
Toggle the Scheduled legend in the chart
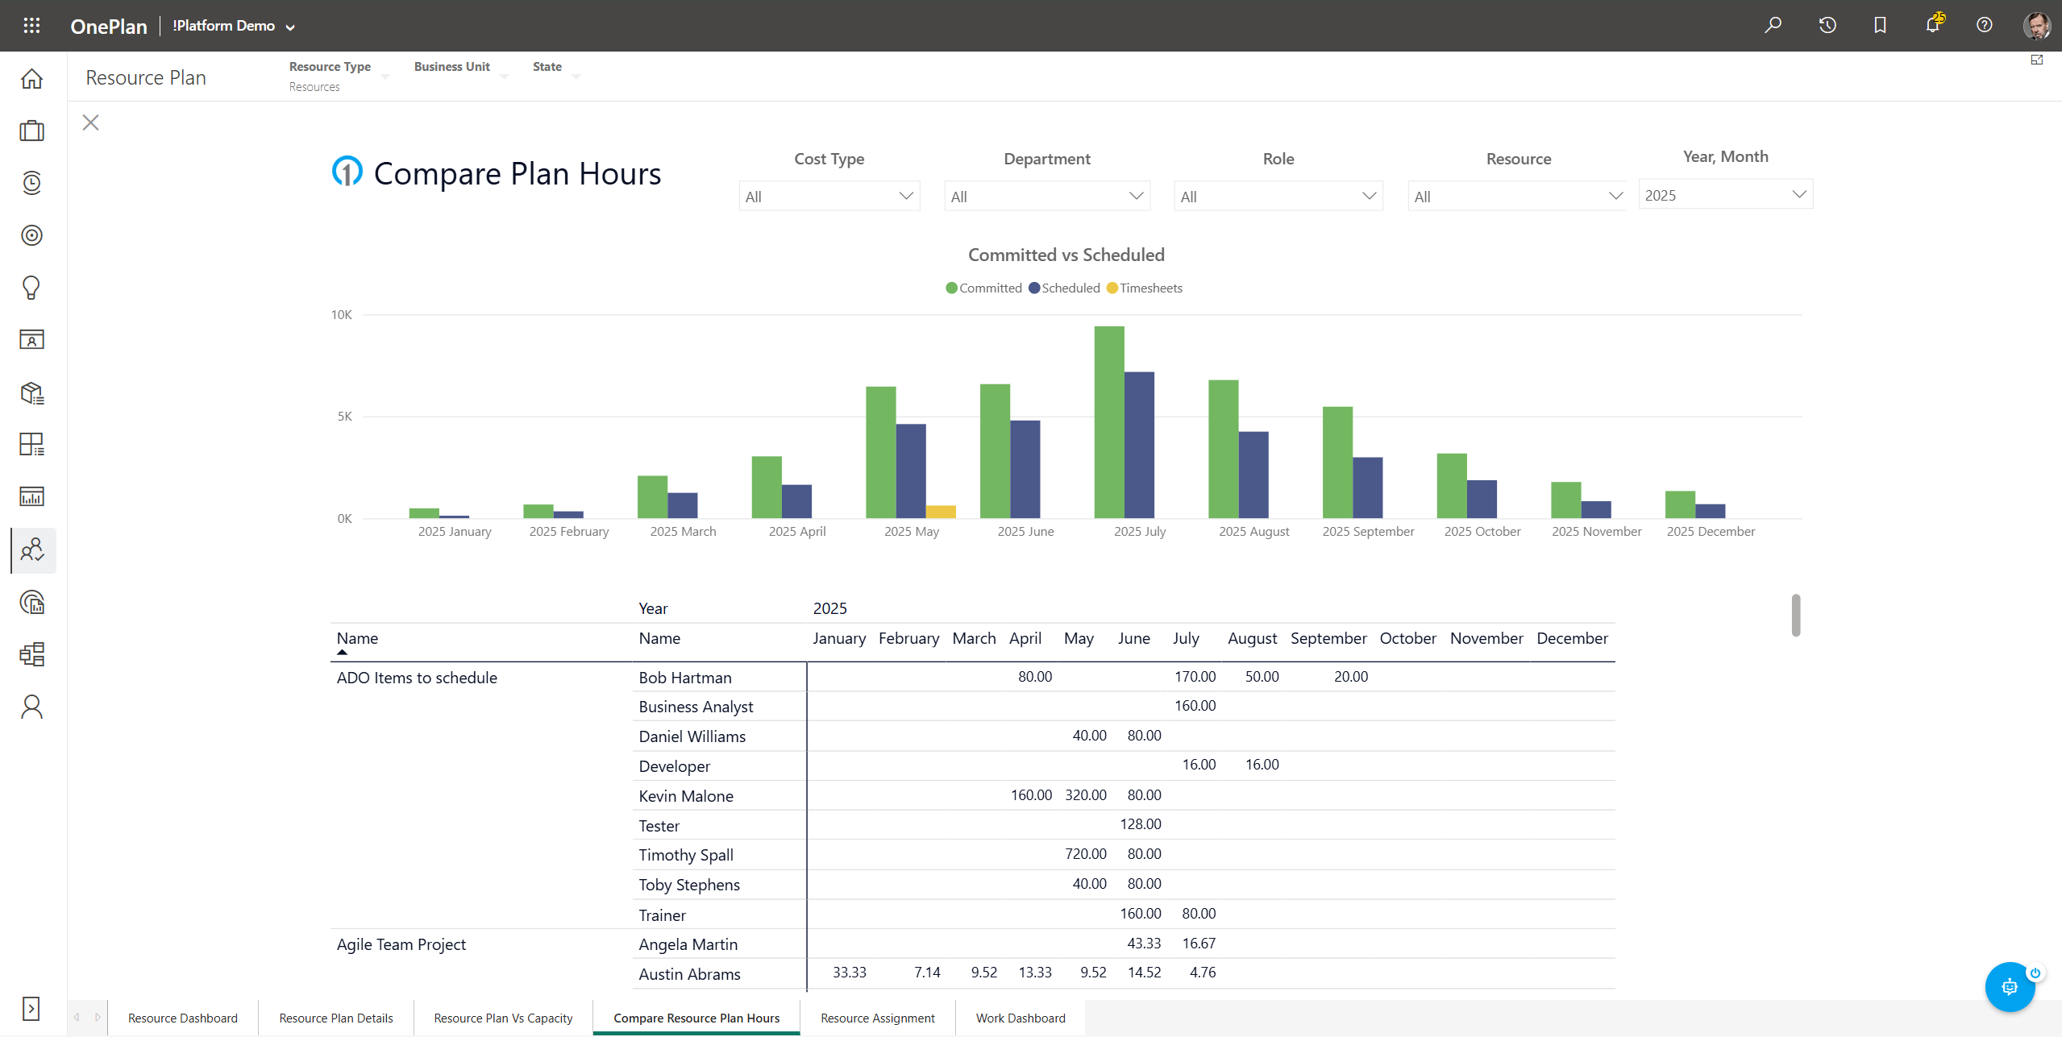tap(1064, 288)
